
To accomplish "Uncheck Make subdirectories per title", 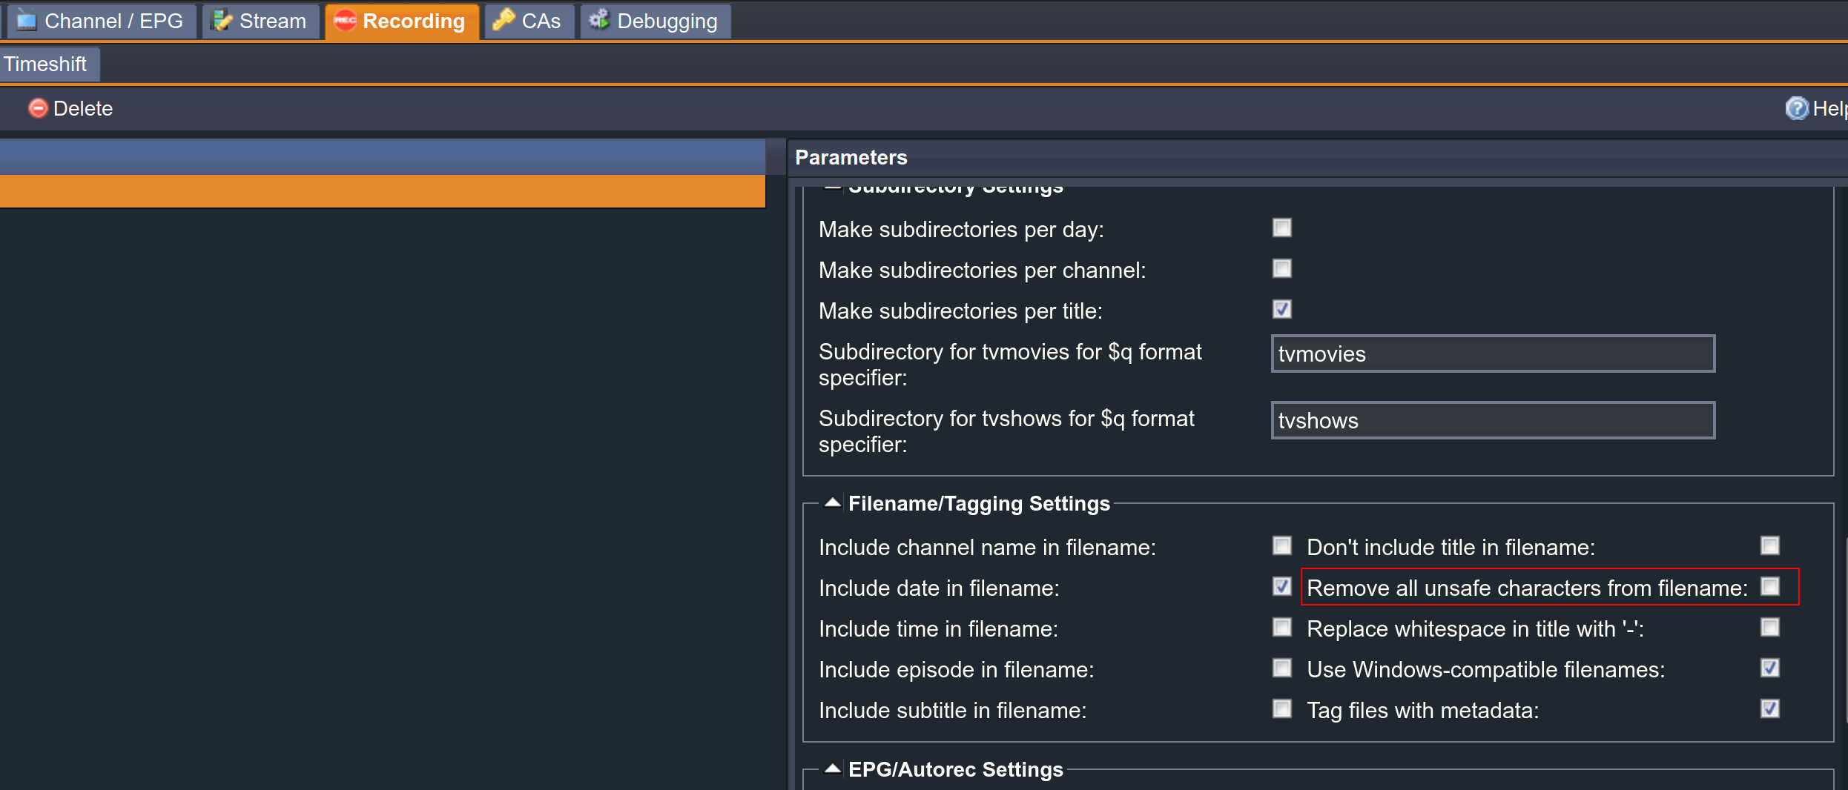I will pos(1281,310).
